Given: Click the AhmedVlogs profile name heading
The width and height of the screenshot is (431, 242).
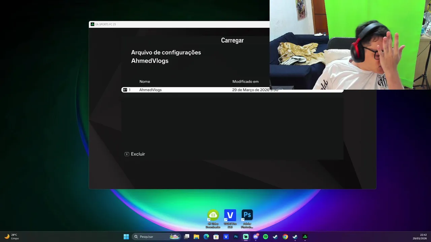Looking at the screenshot, I should click(150, 61).
